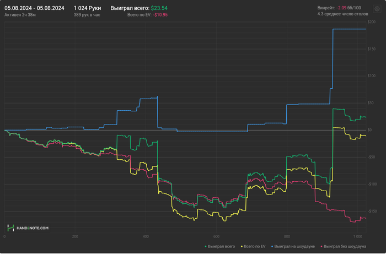Toggle the yellow 'Всего по EV' legend entry
The image size is (386, 254).
click(x=253, y=246)
